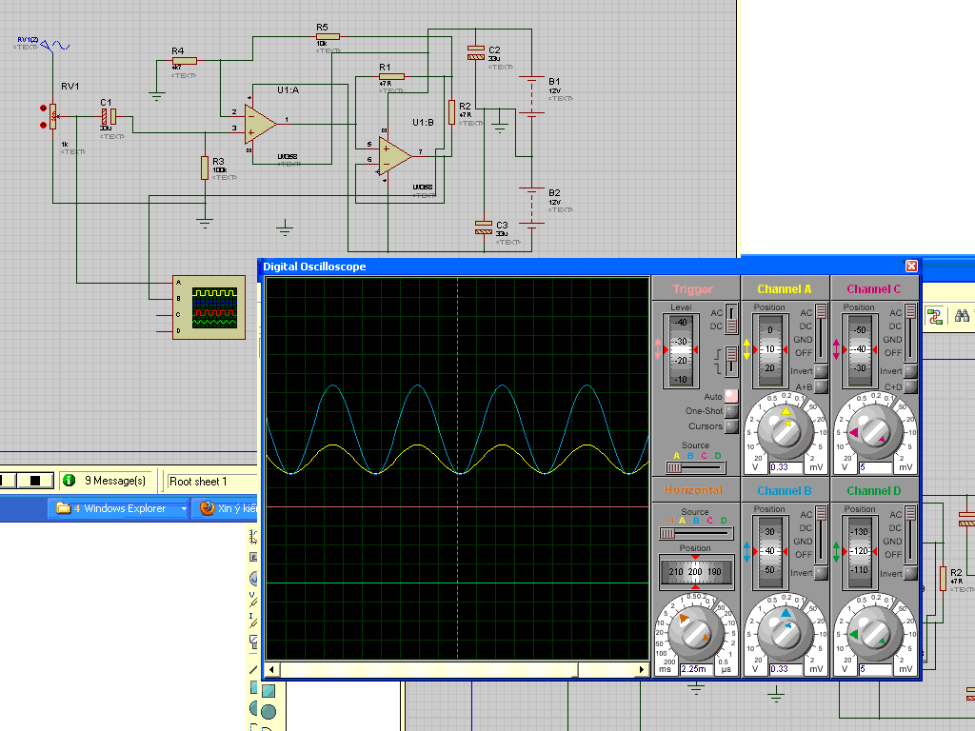Expand the Windows Explorer taskbar group
The width and height of the screenshot is (975, 731).
tap(112, 508)
